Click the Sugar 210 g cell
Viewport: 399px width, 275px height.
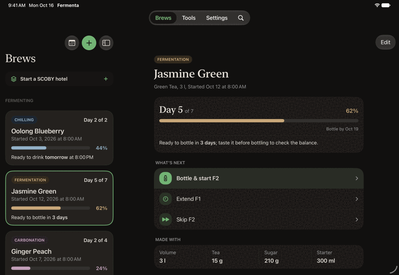[x=285, y=256]
